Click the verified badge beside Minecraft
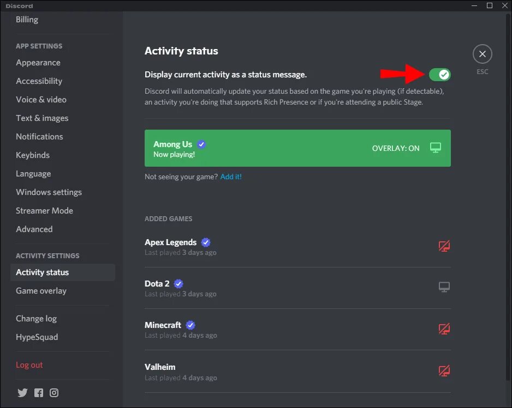Image resolution: width=512 pixels, height=408 pixels. click(x=190, y=325)
